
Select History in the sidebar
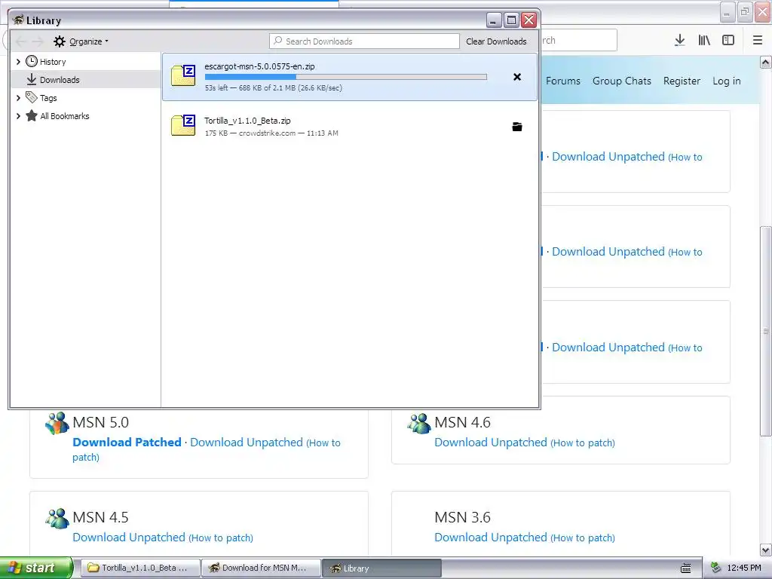[53, 62]
